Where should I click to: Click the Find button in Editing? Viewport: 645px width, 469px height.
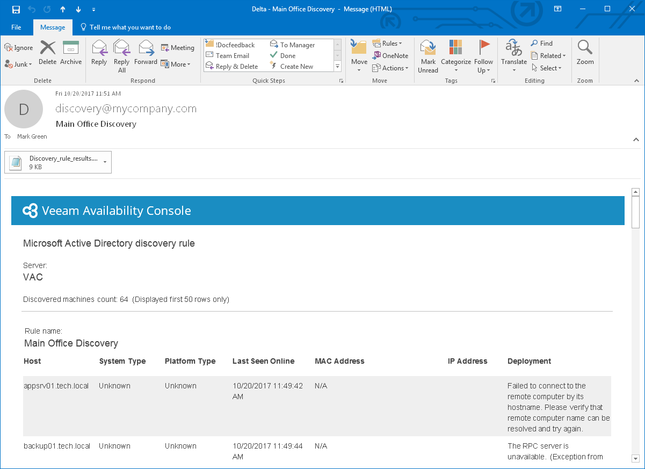[x=541, y=44]
